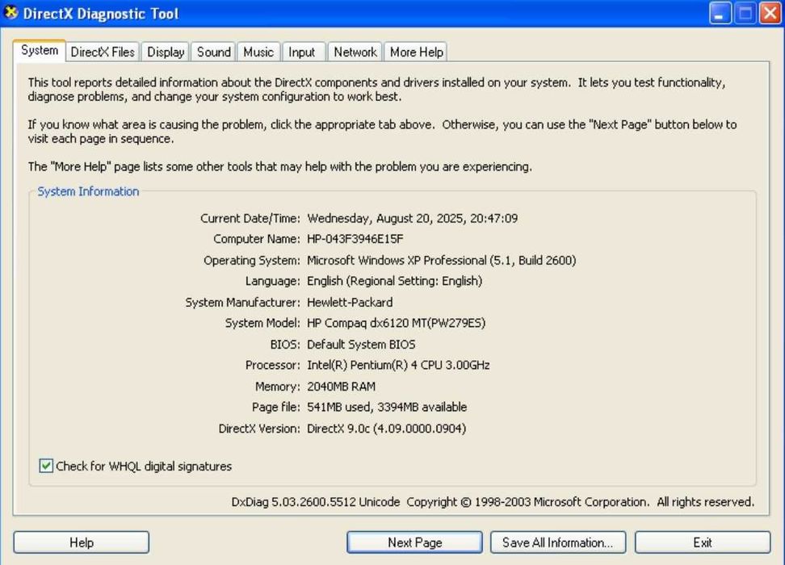
Task: Click the 2040MB RAM memory value
Action: coord(341,387)
